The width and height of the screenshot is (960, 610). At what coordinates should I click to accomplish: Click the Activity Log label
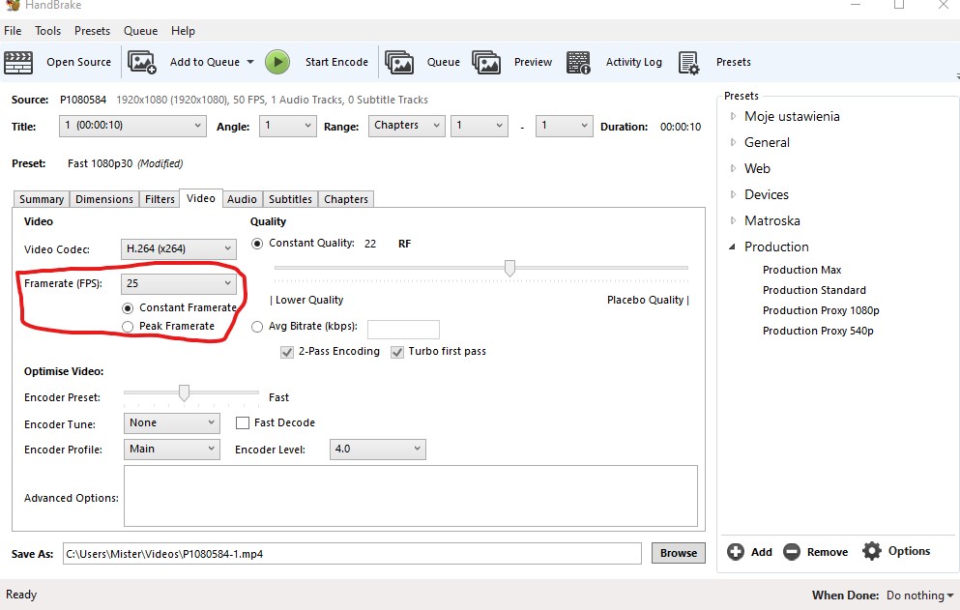pos(633,62)
